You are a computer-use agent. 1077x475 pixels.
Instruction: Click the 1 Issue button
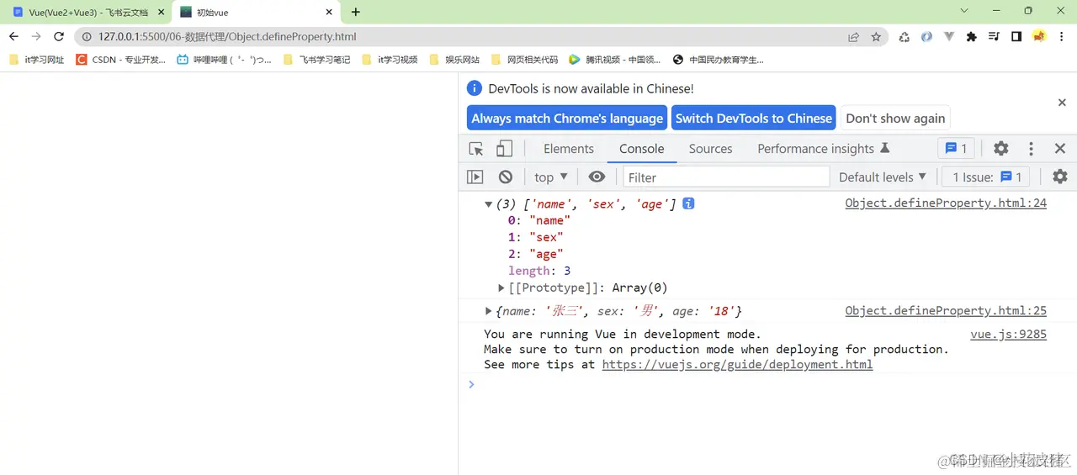[x=986, y=177]
